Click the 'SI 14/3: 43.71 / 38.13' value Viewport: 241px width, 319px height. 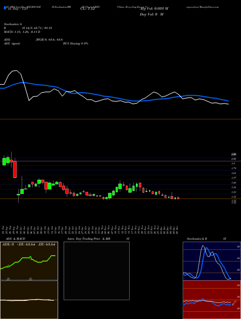point(37,28)
